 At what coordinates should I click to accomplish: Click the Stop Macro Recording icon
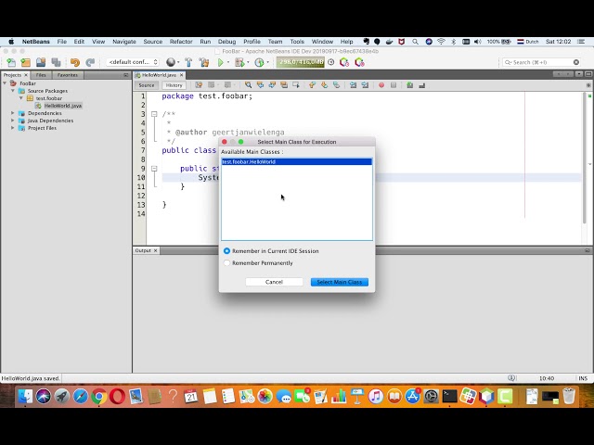point(394,85)
